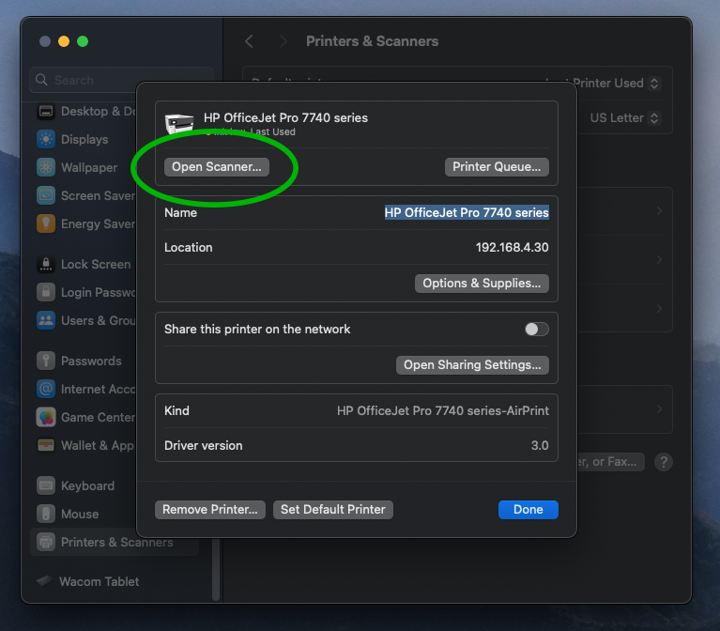Open Energy Saver bulb icon
The width and height of the screenshot is (720, 631).
pos(46,223)
